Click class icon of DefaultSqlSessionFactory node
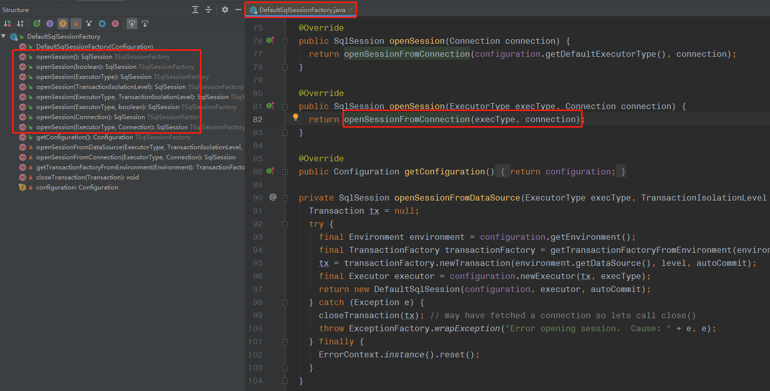 [x=14, y=37]
